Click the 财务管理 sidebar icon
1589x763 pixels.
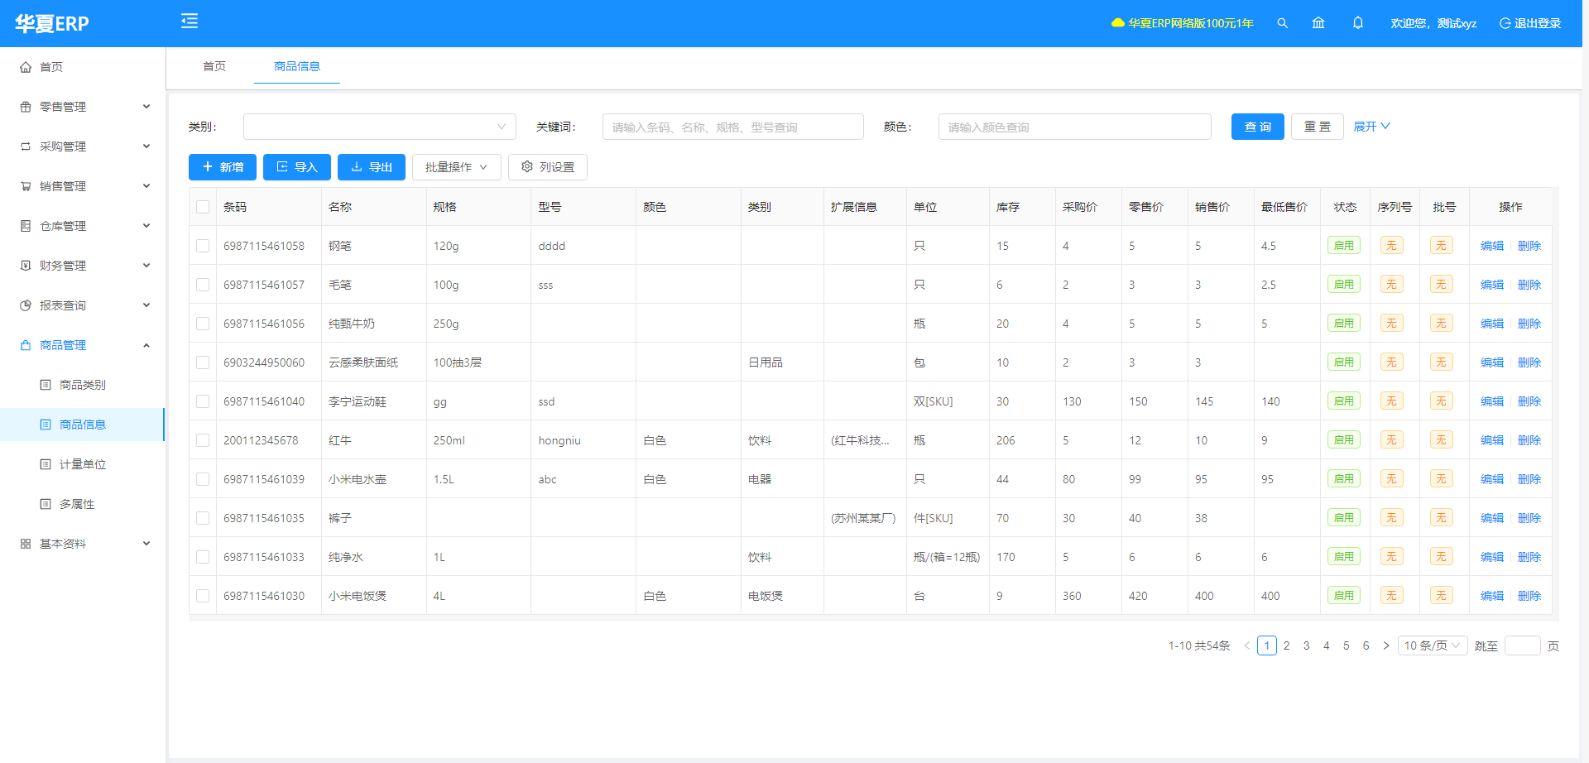26,266
